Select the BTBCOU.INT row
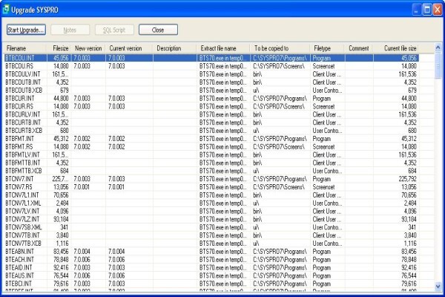The image size is (445, 297). coord(211,58)
